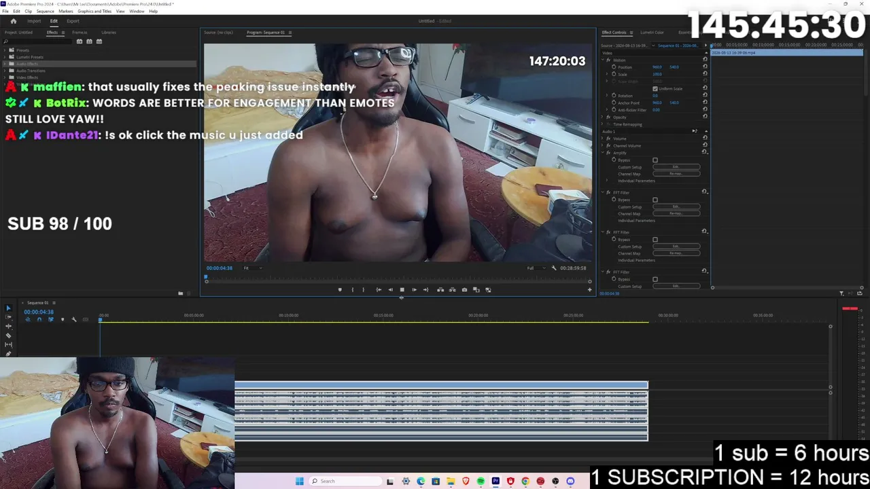Click the Effect Controls mini-timeline playhead

click(712, 46)
